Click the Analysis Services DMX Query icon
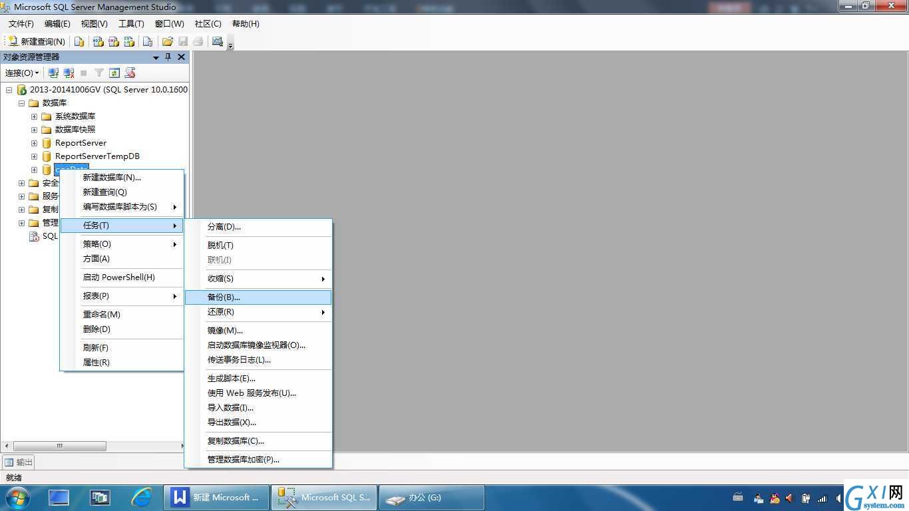 pyautogui.click(x=114, y=41)
